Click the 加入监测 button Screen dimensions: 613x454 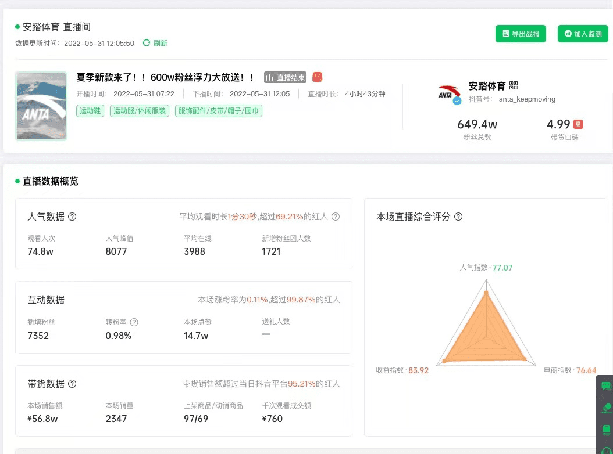(583, 34)
